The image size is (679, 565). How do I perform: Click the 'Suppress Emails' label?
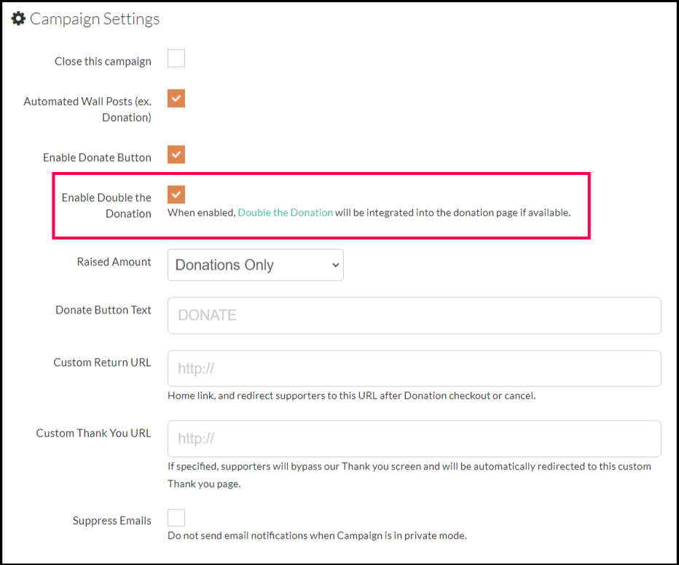point(111,521)
